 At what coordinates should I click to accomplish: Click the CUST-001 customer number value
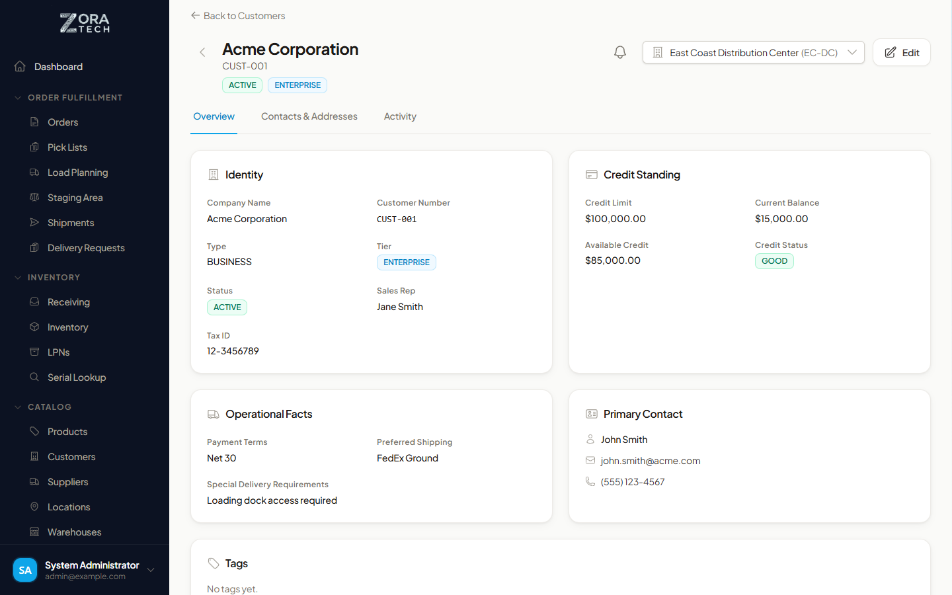click(397, 219)
